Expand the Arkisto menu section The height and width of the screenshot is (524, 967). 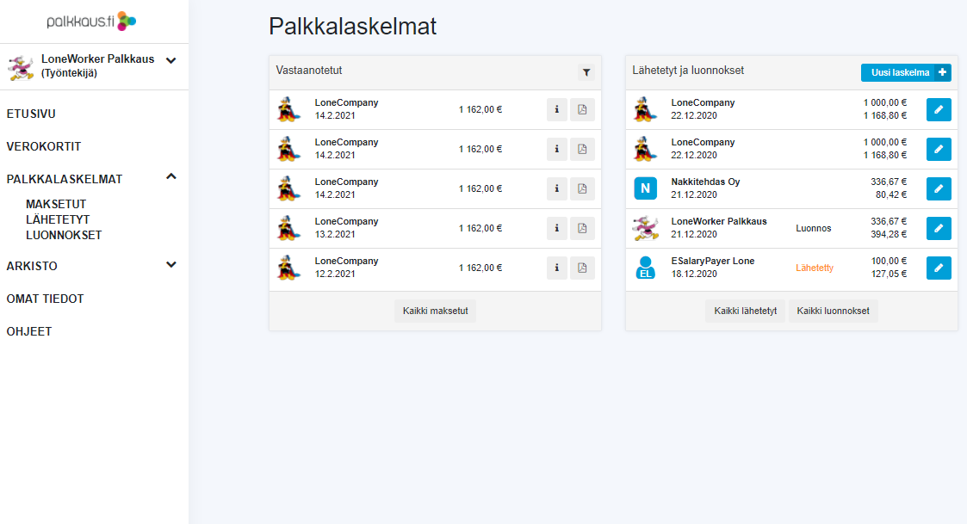[x=170, y=265]
